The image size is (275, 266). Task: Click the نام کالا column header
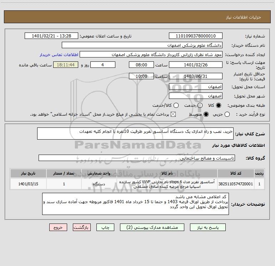[167, 173]
